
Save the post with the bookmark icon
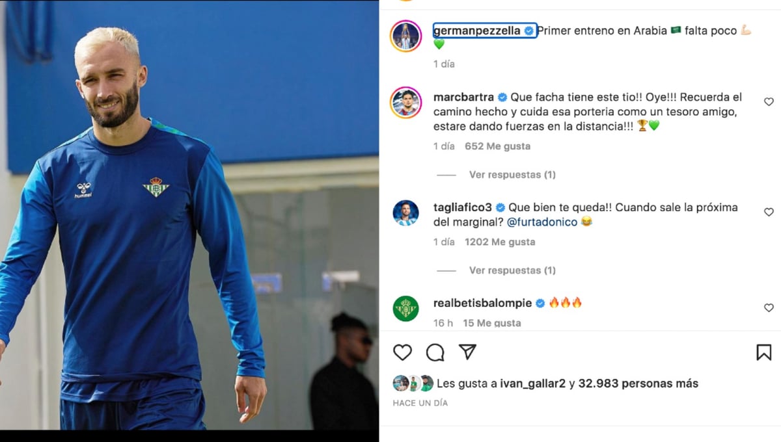(764, 352)
